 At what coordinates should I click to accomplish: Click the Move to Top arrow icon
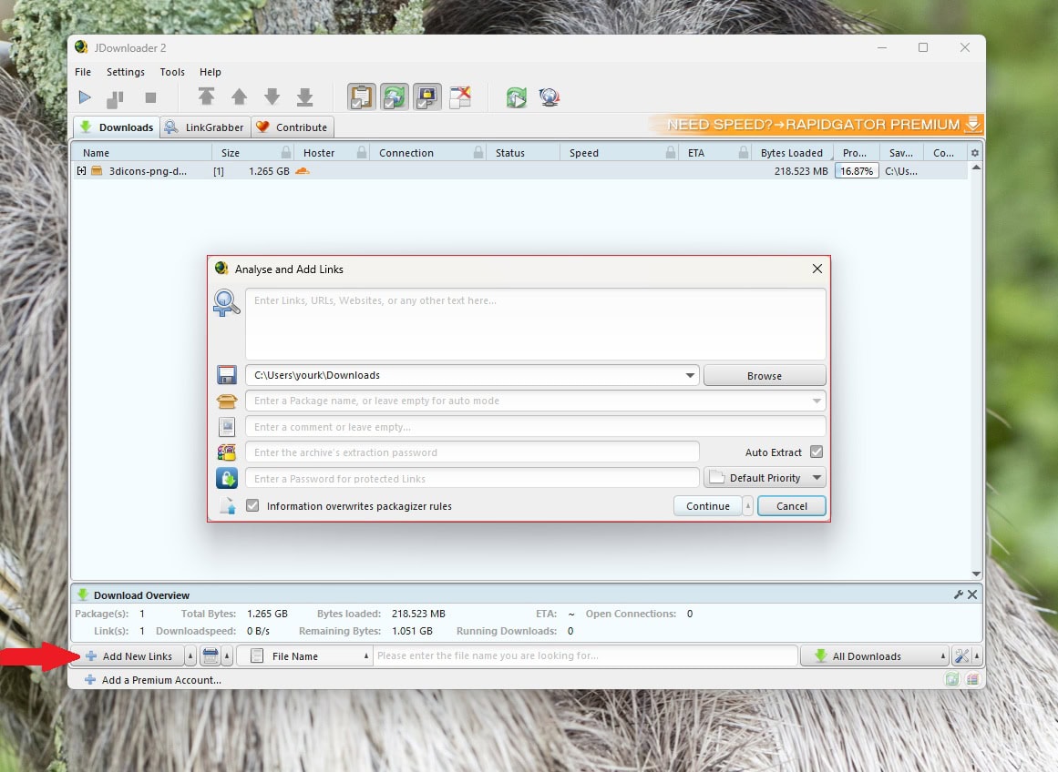(x=207, y=97)
